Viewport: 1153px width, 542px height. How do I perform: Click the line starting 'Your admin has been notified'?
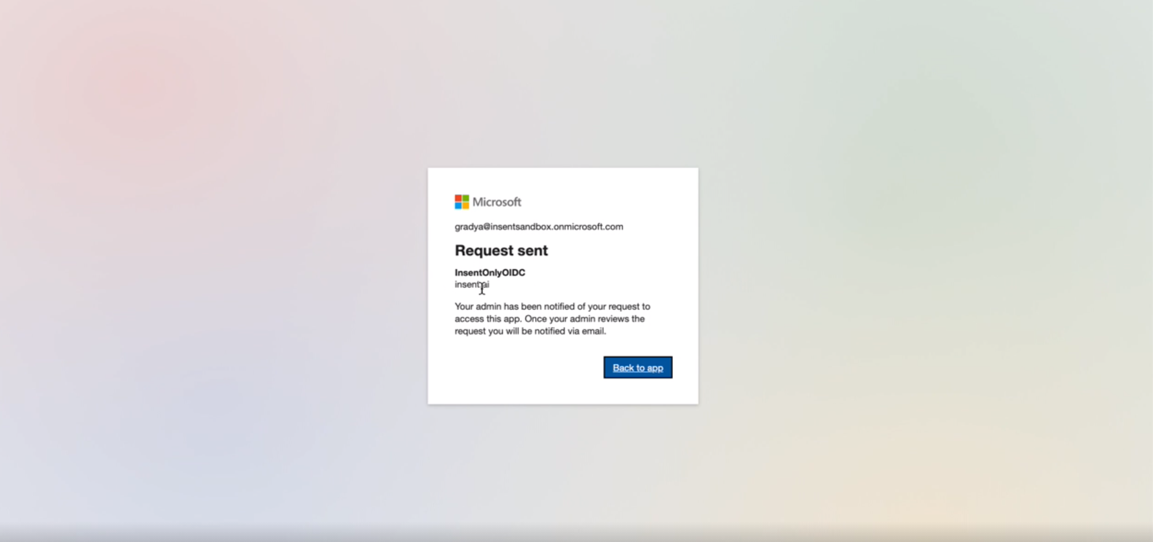pos(553,306)
